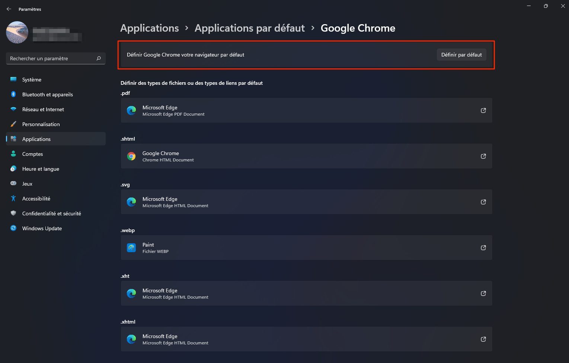Open Jeux section

tap(56, 184)
